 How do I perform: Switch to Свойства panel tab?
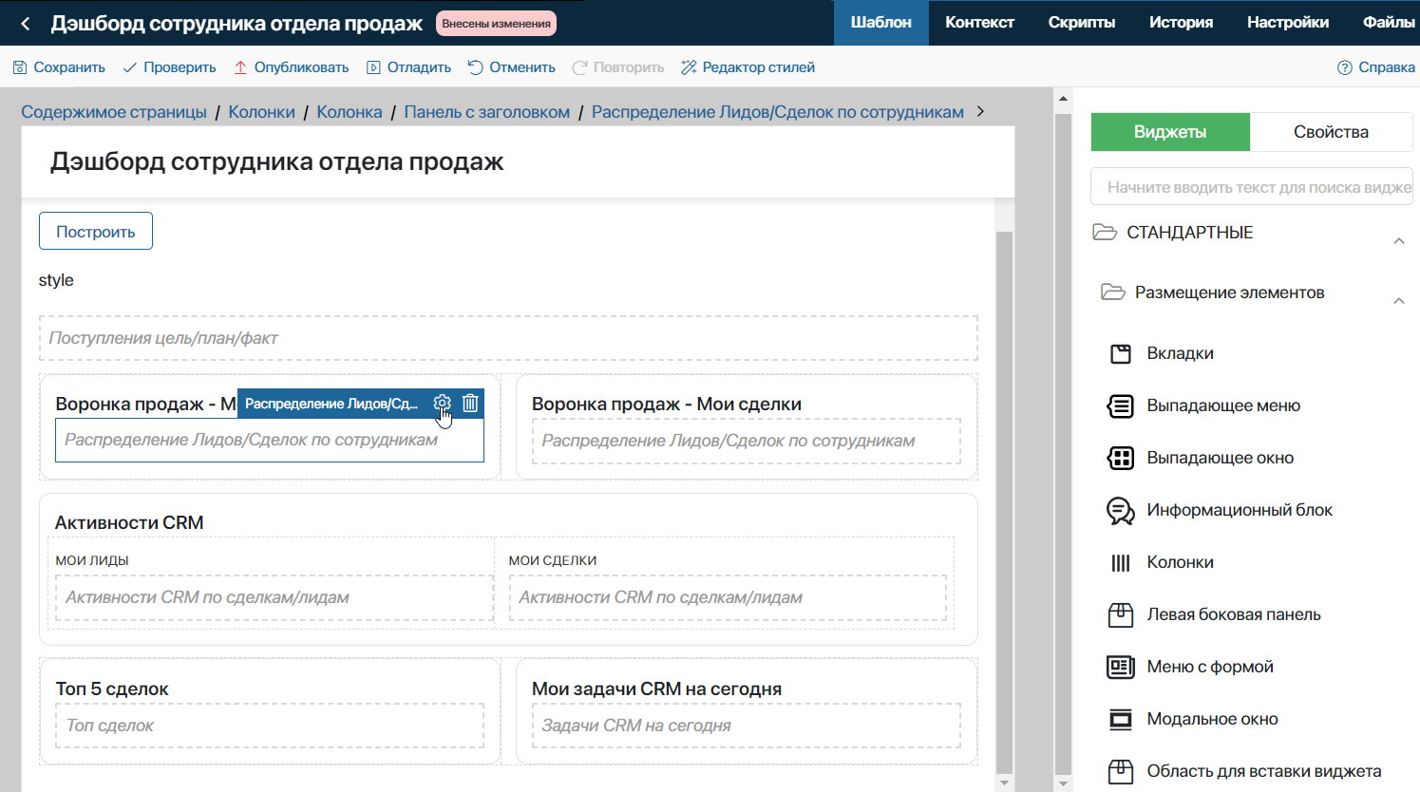coord(1331,132)
